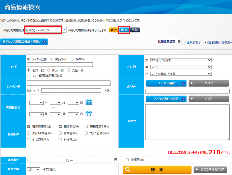Enable the 新商品のみ checkbox
Screen dimensions: 232x175
(x=60, y=133)
